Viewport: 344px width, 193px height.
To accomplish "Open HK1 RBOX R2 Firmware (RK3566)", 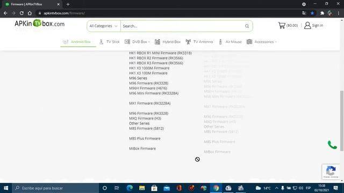I will [156, 58].
